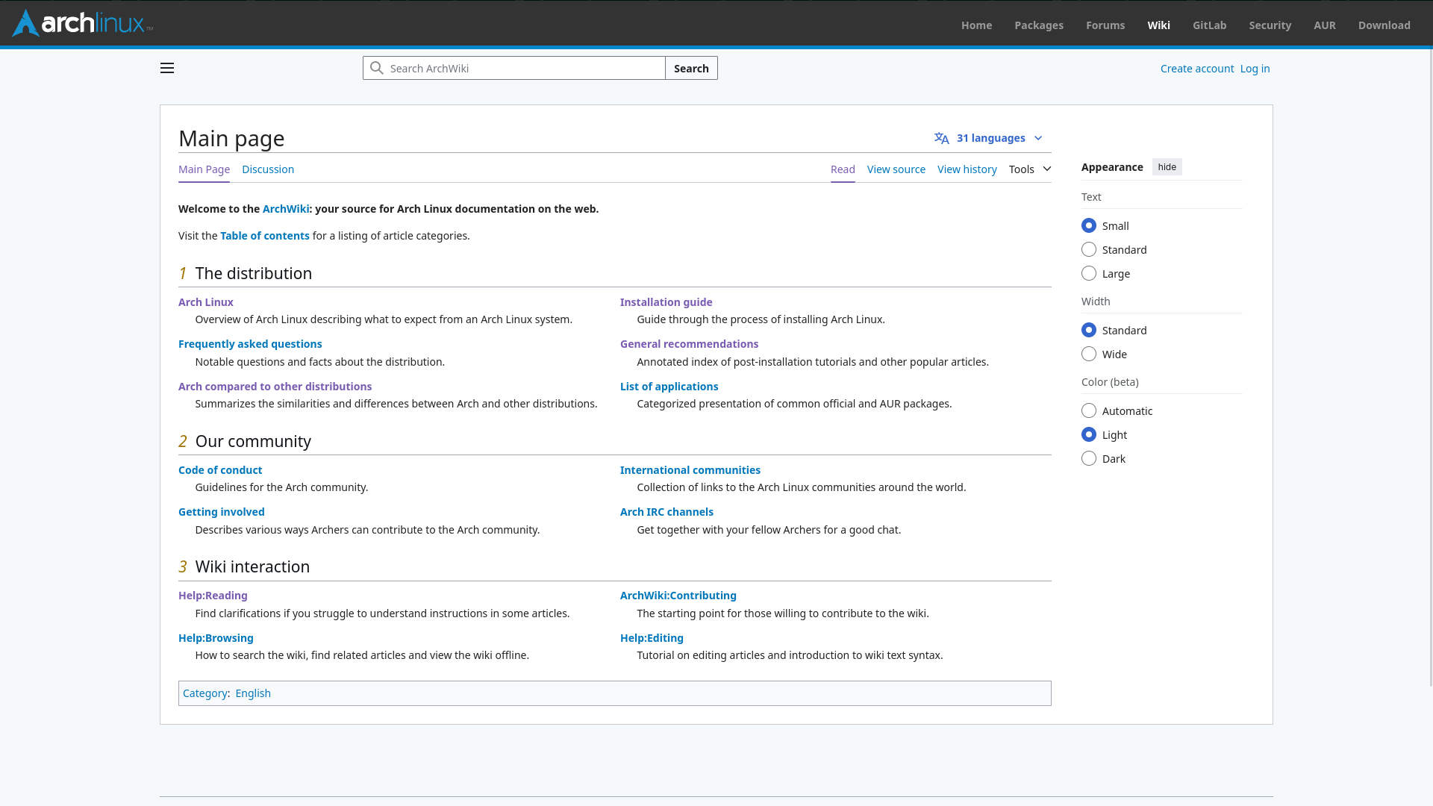The image size is (1433, 806).
Task: Select Standard text size
Action: click(1089, 249)
